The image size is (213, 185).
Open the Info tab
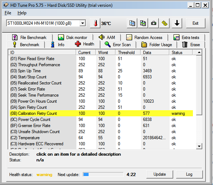click(57, 45)
